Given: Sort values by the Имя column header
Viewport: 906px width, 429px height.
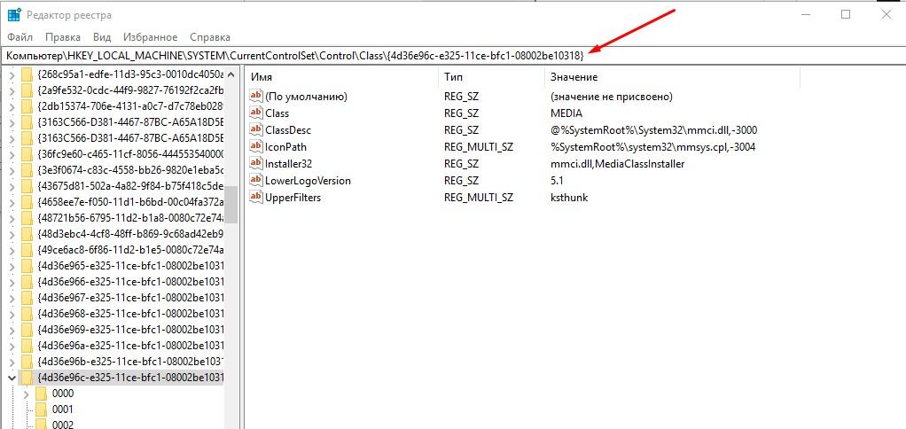Looking at the screenshot, I should (341, 77).
